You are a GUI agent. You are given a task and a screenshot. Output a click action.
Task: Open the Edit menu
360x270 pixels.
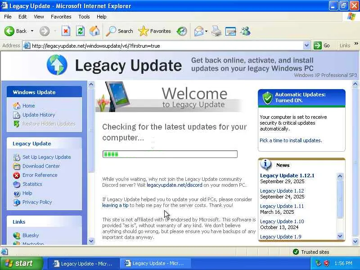[22, 17]
